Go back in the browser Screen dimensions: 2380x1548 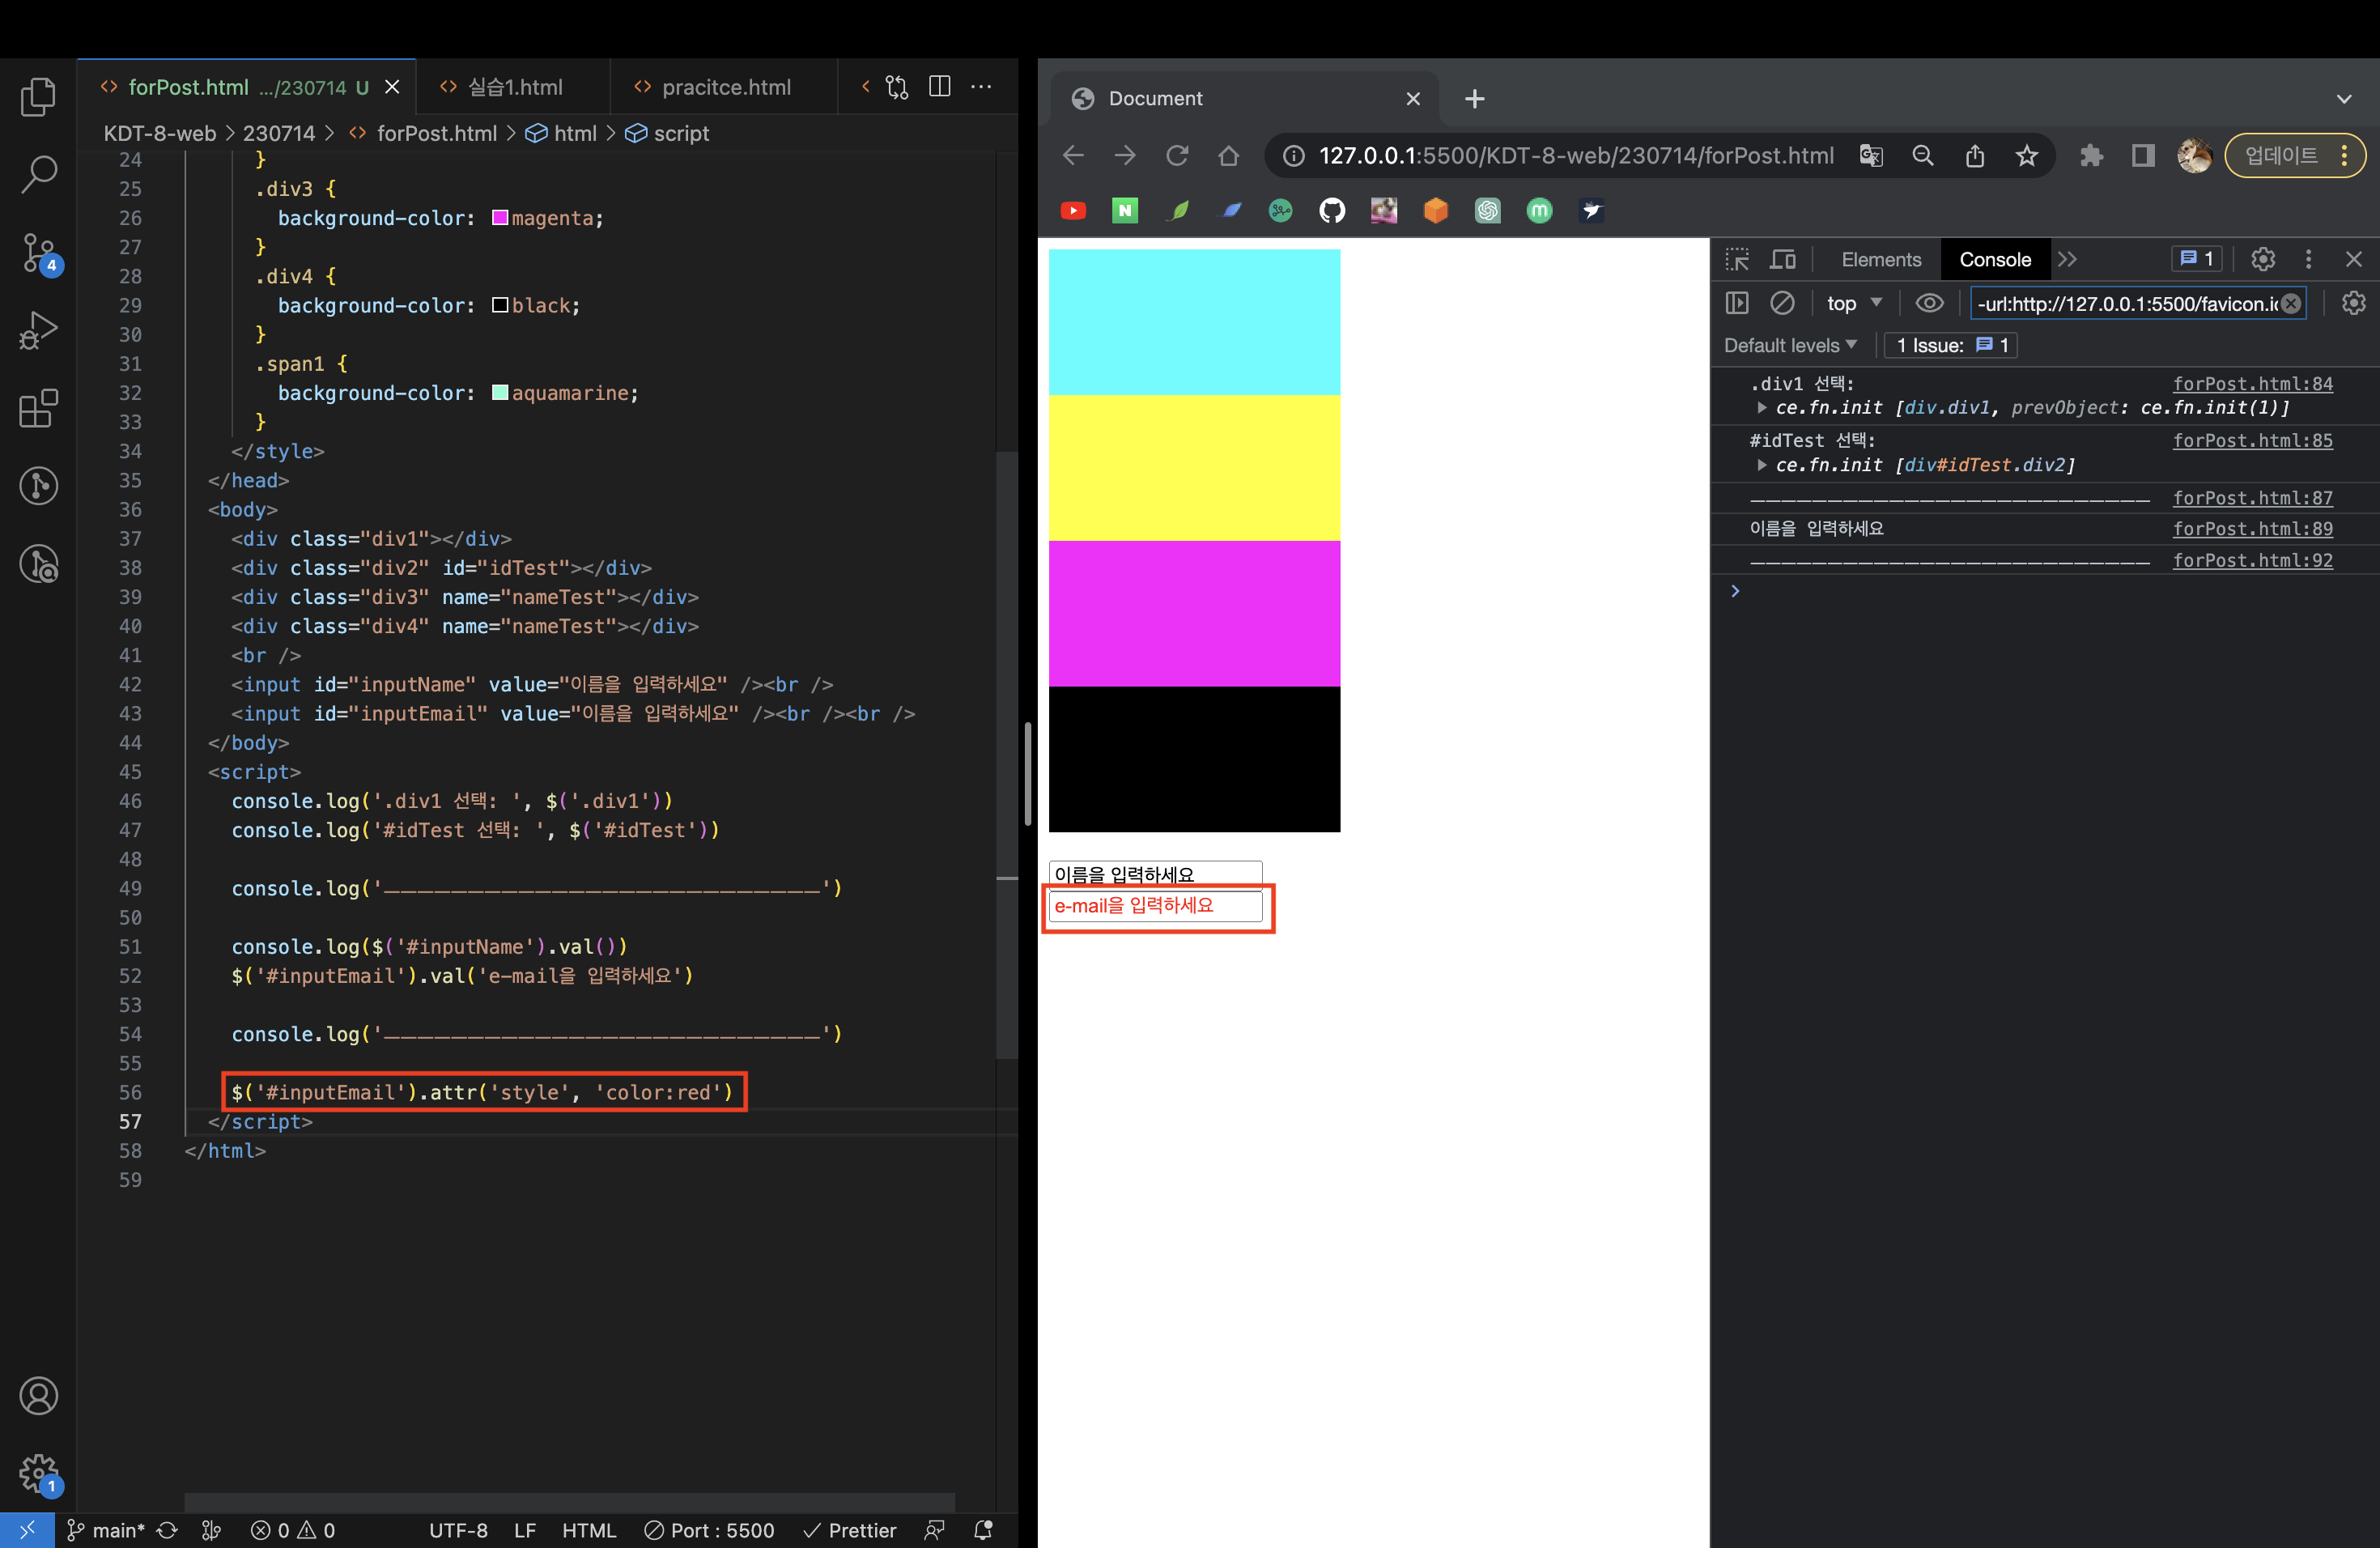click(x=1073, y=155)
